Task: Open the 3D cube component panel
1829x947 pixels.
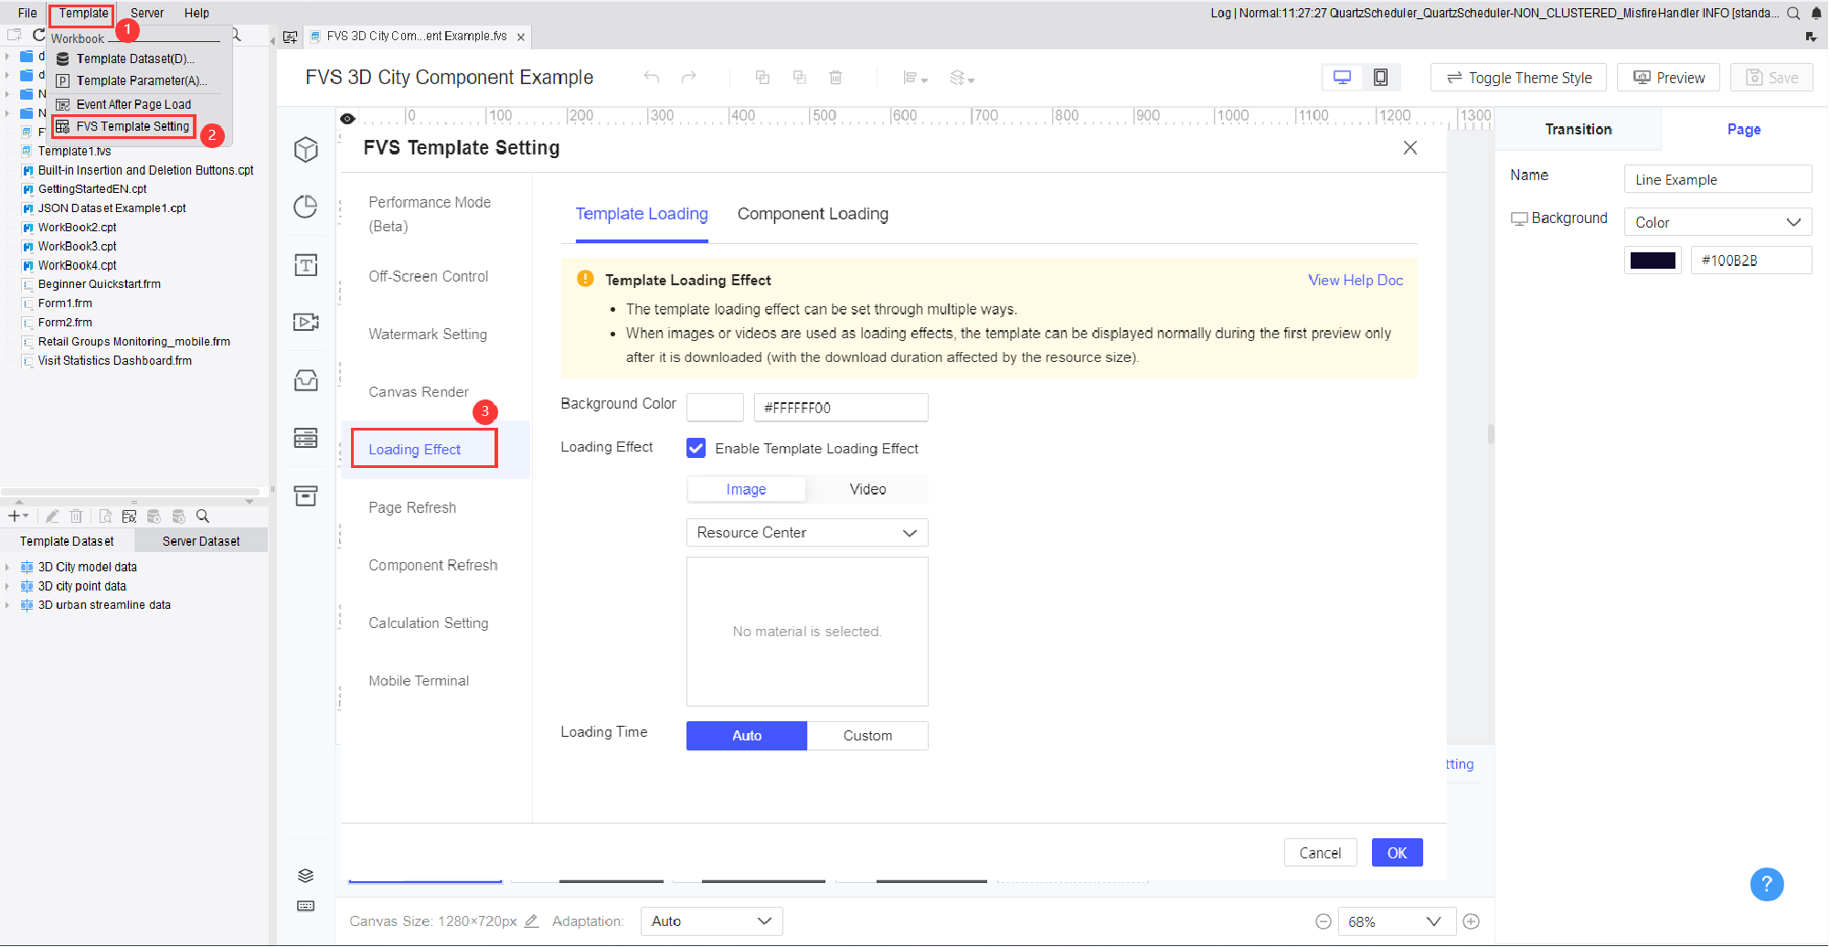Action: tap(305, 149)
